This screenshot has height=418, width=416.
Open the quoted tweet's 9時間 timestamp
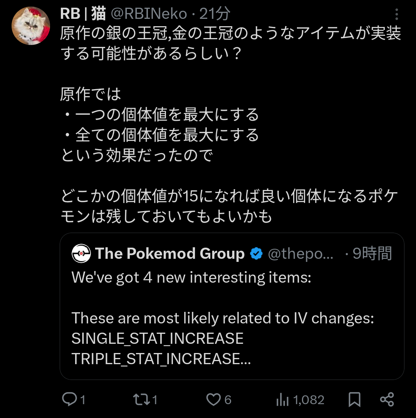(x=372, y=253)
